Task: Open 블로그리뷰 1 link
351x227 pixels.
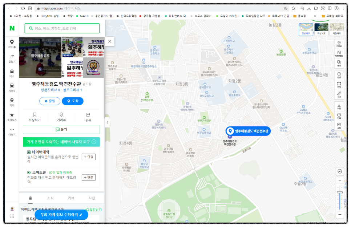Action: (73, 90)
